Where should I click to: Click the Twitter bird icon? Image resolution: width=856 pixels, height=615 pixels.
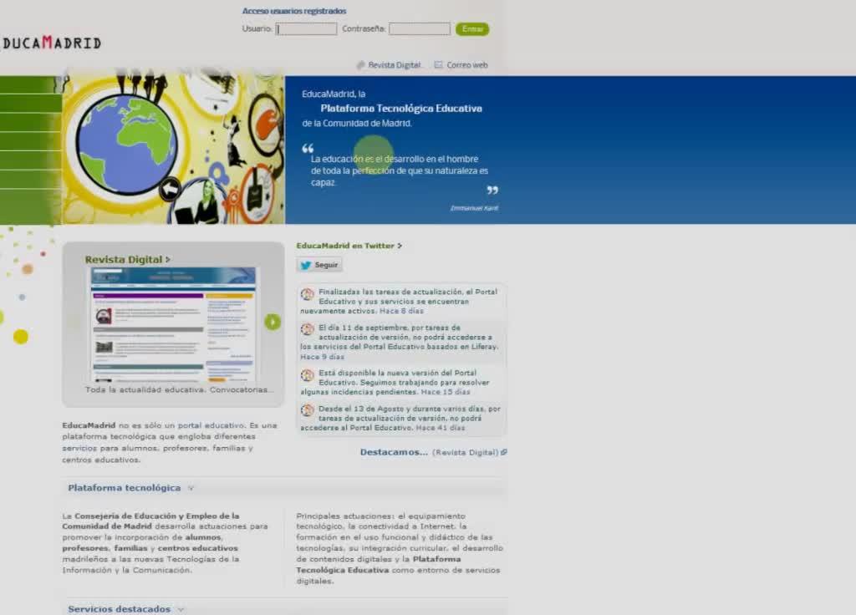pyautogui.click(x=306, y=265)
